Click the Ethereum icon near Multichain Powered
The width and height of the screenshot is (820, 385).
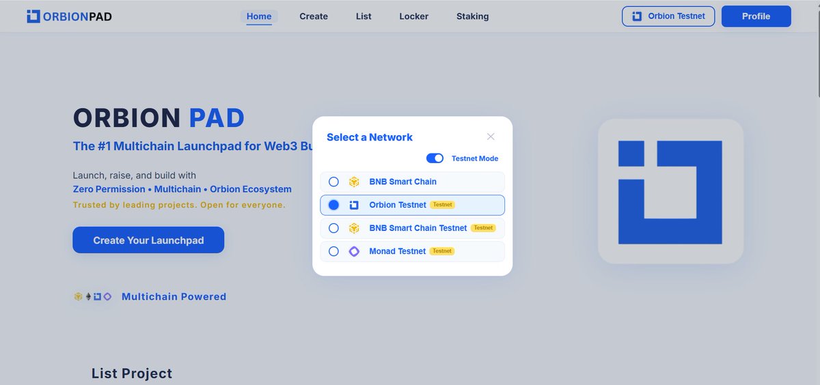click(x=87, y=297)
